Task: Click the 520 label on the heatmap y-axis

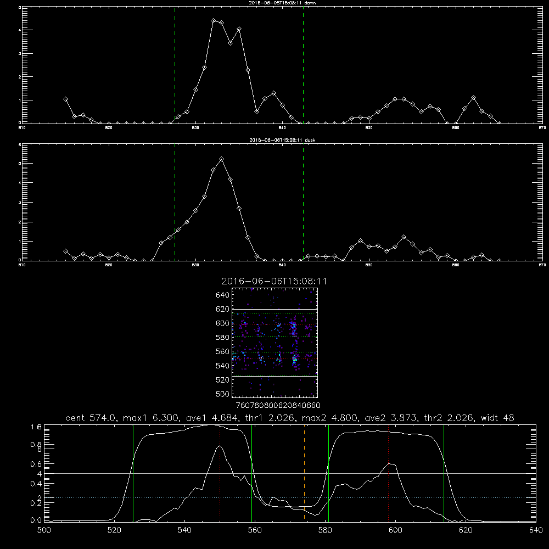Action: point(223,380)
